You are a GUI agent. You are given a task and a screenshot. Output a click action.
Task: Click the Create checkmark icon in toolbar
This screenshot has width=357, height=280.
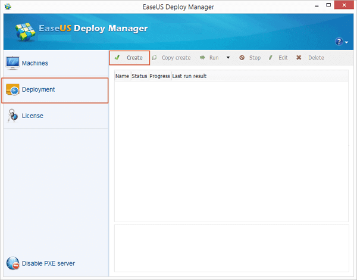(118, 58)
